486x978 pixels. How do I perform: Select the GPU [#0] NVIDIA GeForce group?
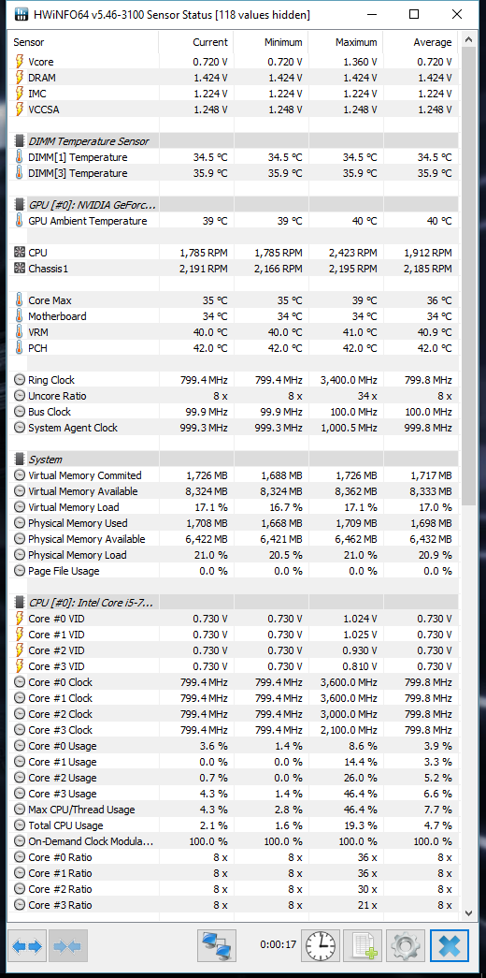coord(233,205)
